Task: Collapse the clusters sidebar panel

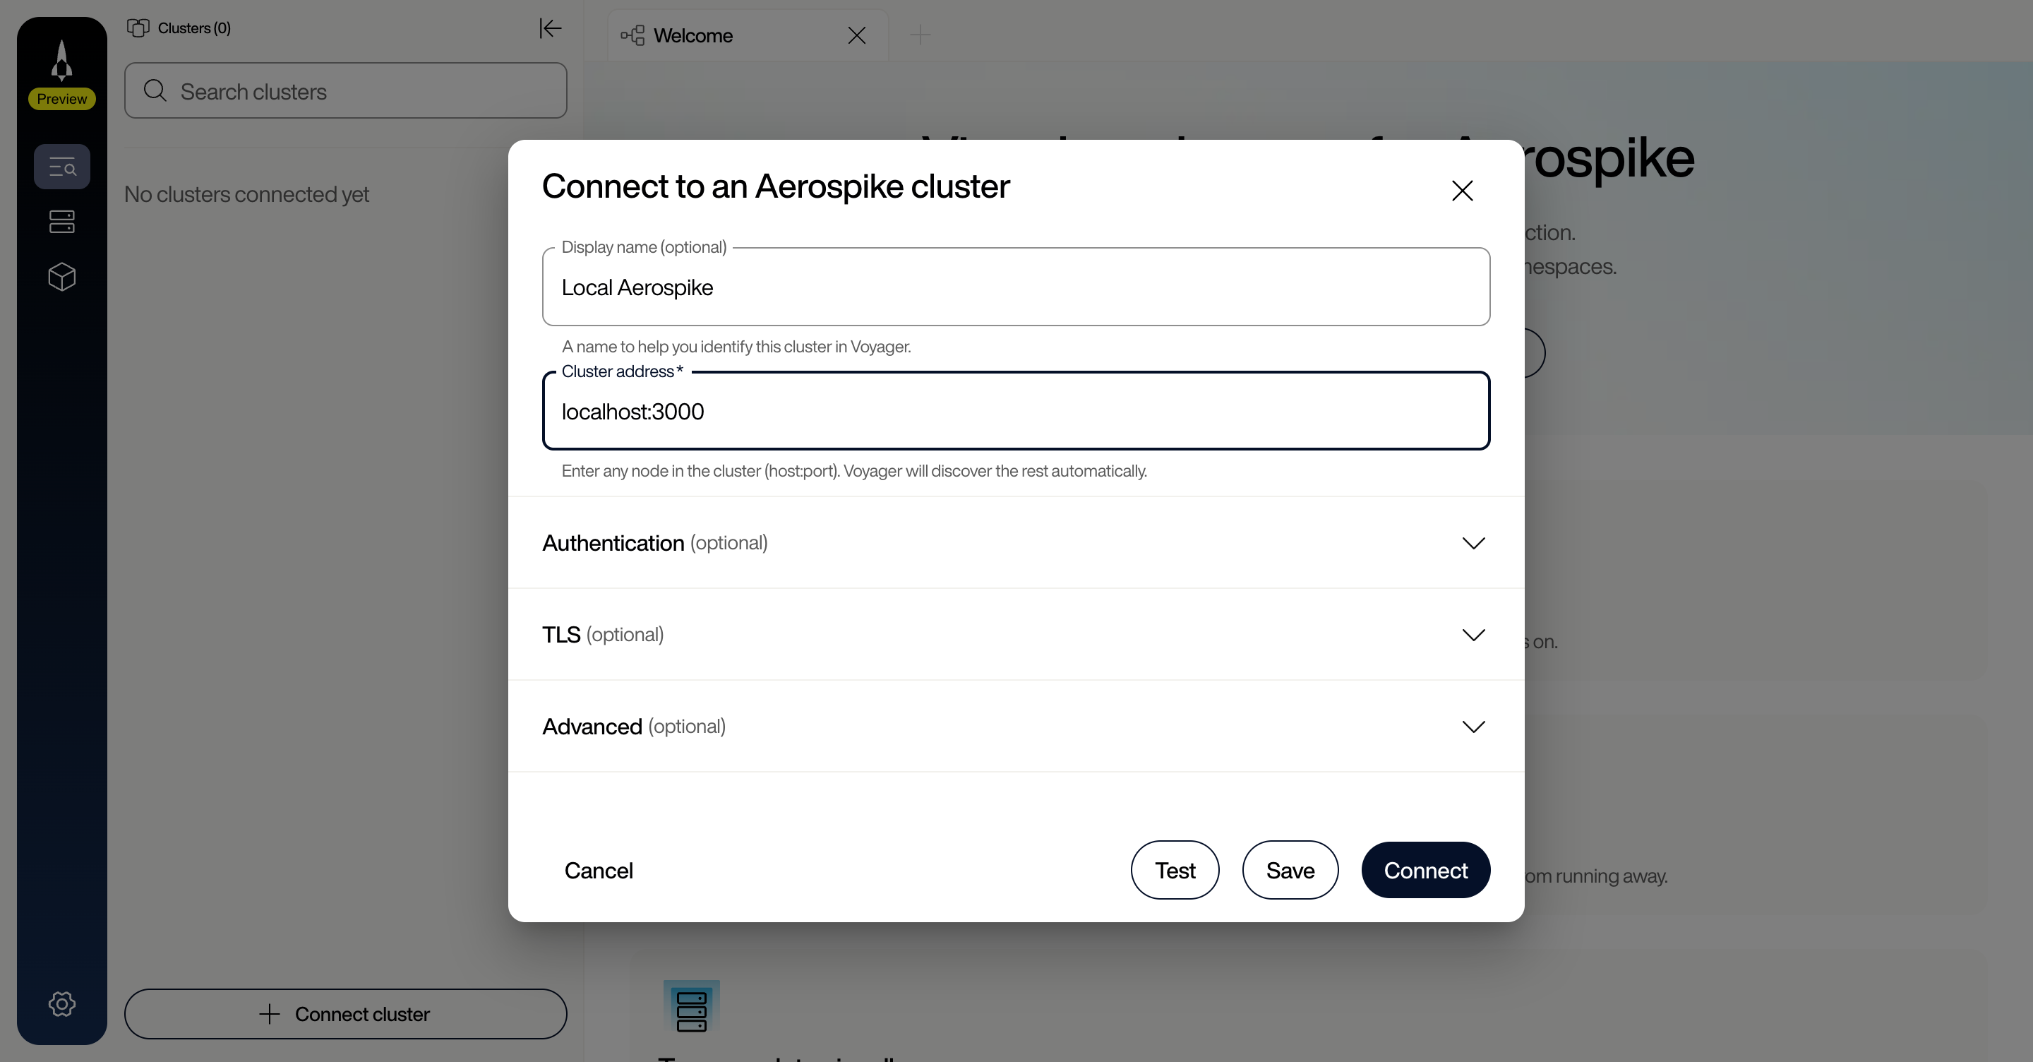Action: [x=550, y=28]
